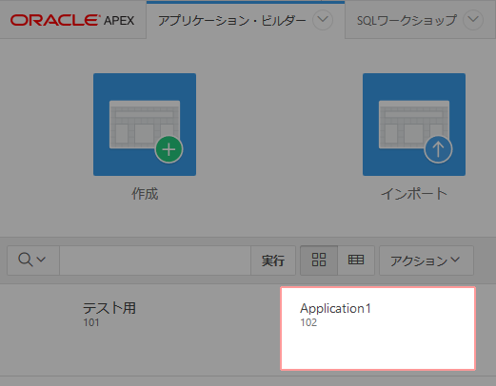
Task: Open the テスト用 application 101
Action: (109, 314)
